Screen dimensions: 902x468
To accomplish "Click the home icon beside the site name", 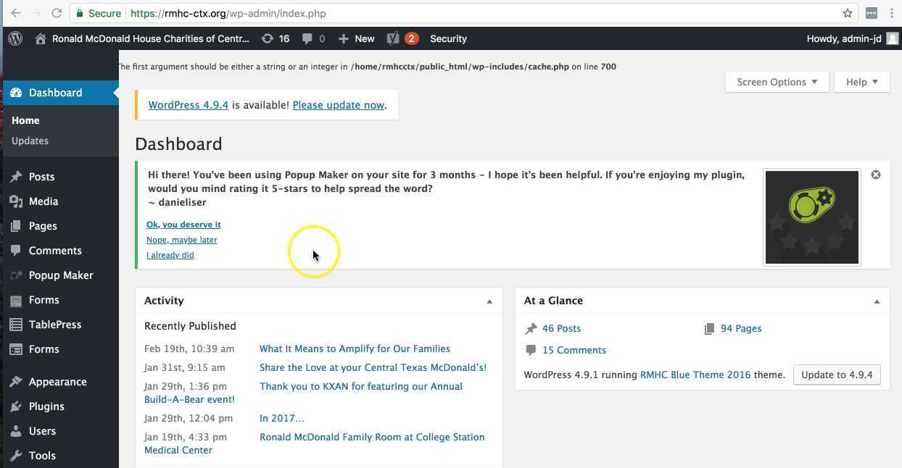I will [41, 39].
